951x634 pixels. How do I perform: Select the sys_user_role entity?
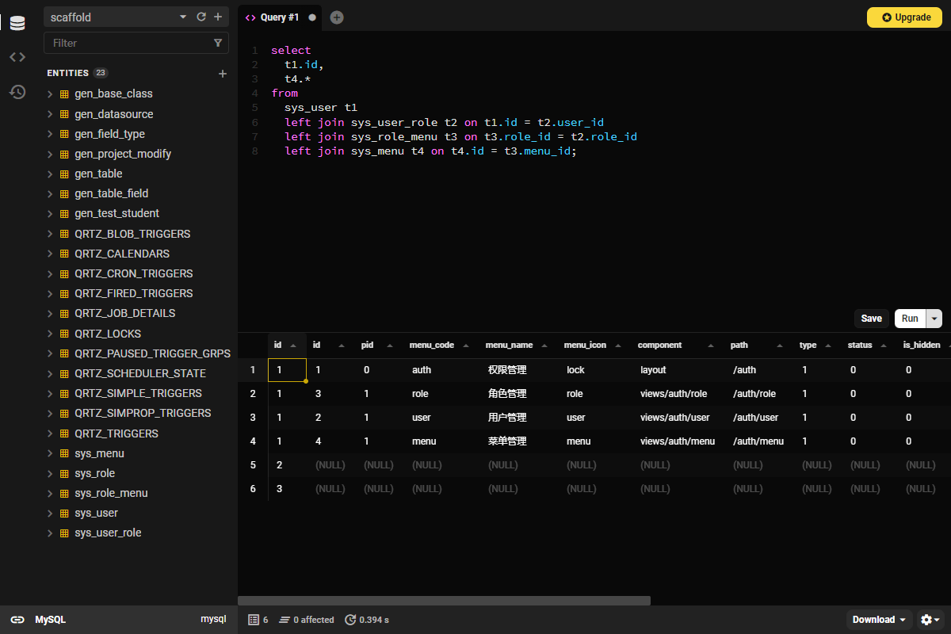tap(108, 533)
